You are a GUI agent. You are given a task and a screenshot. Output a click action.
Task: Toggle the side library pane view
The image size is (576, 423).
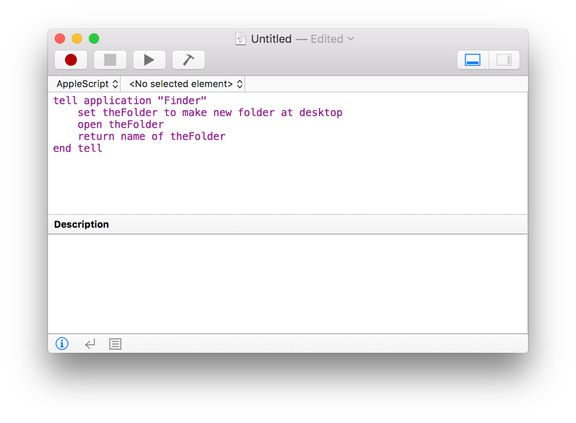504,60
